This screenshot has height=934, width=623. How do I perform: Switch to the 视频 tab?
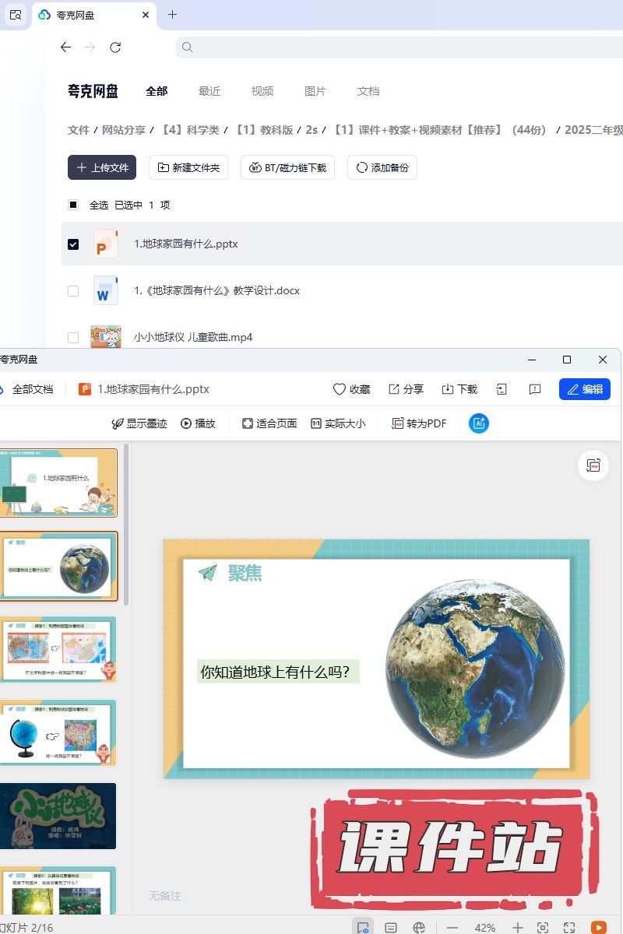262,91
